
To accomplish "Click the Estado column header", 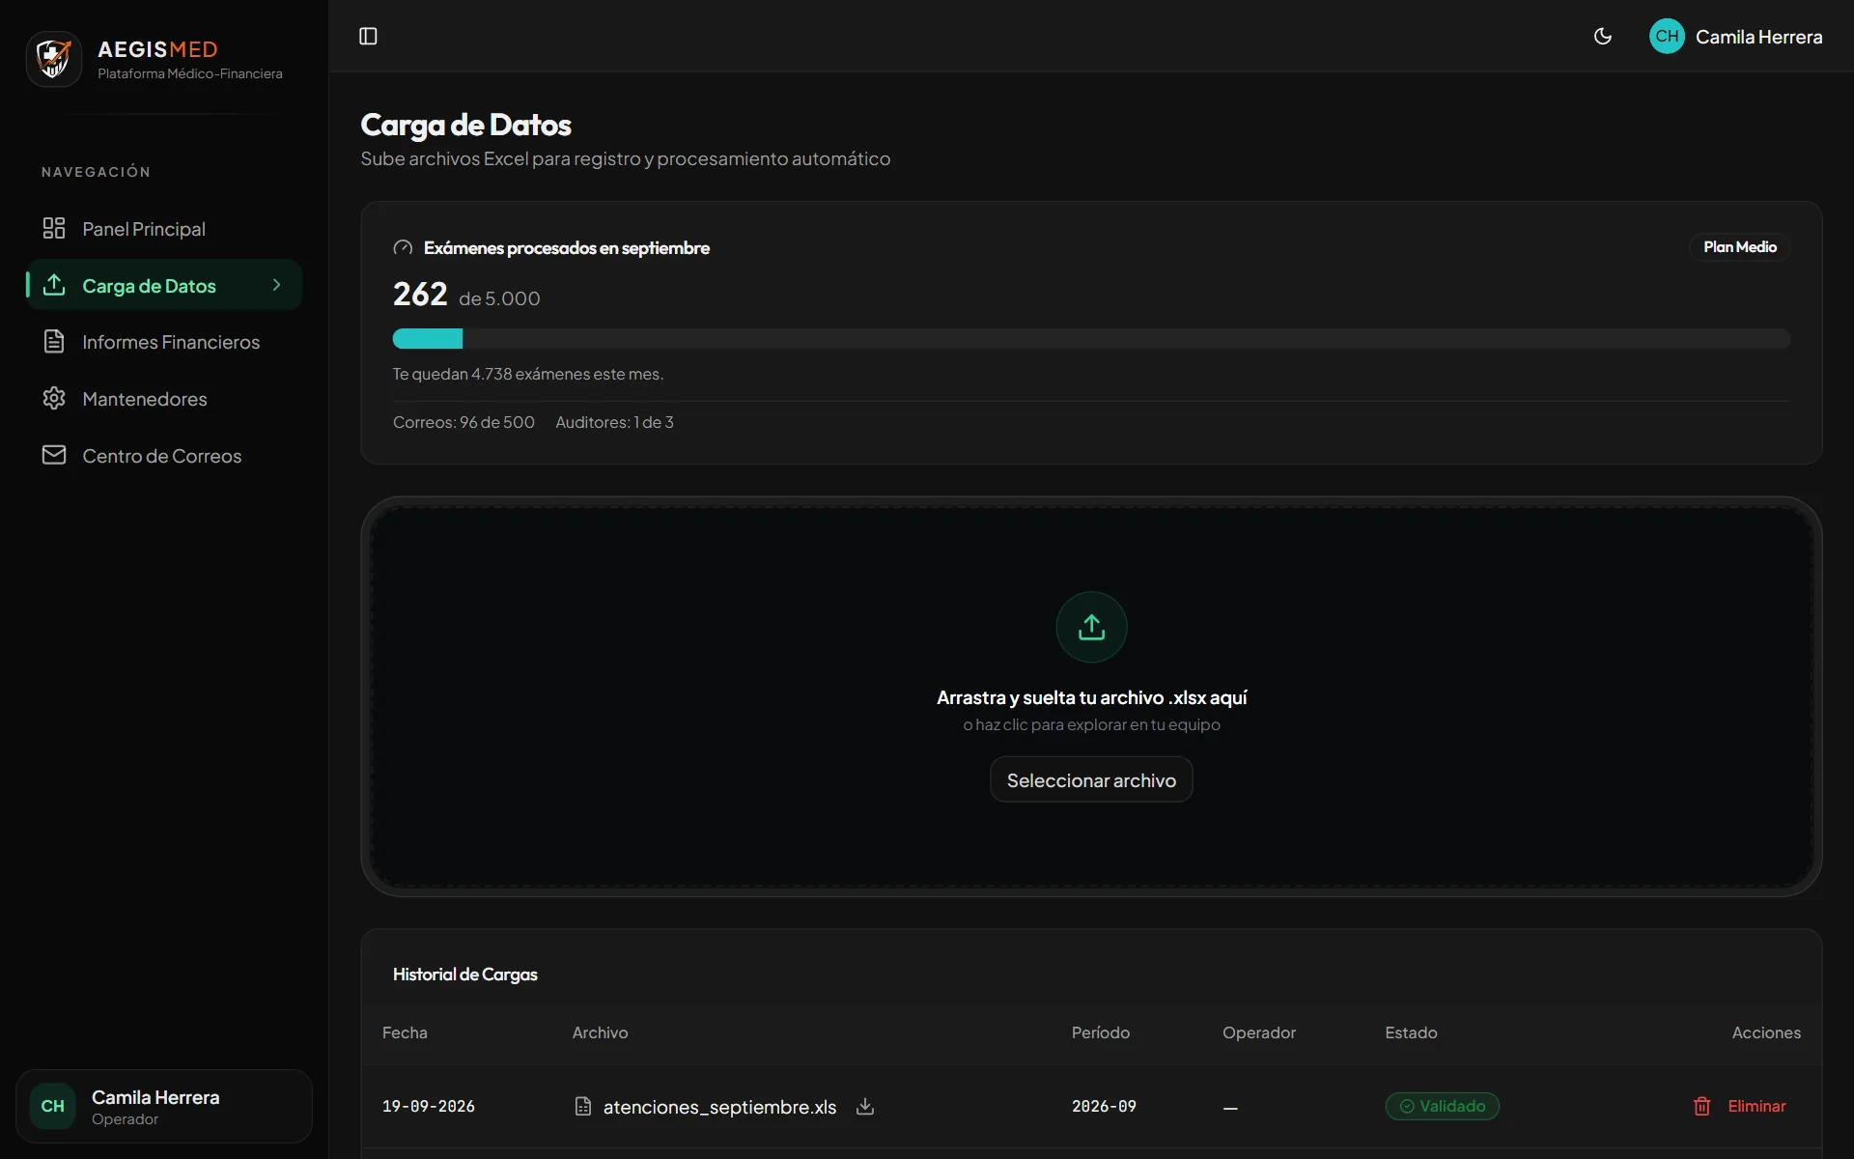I will (1411, 1032).
